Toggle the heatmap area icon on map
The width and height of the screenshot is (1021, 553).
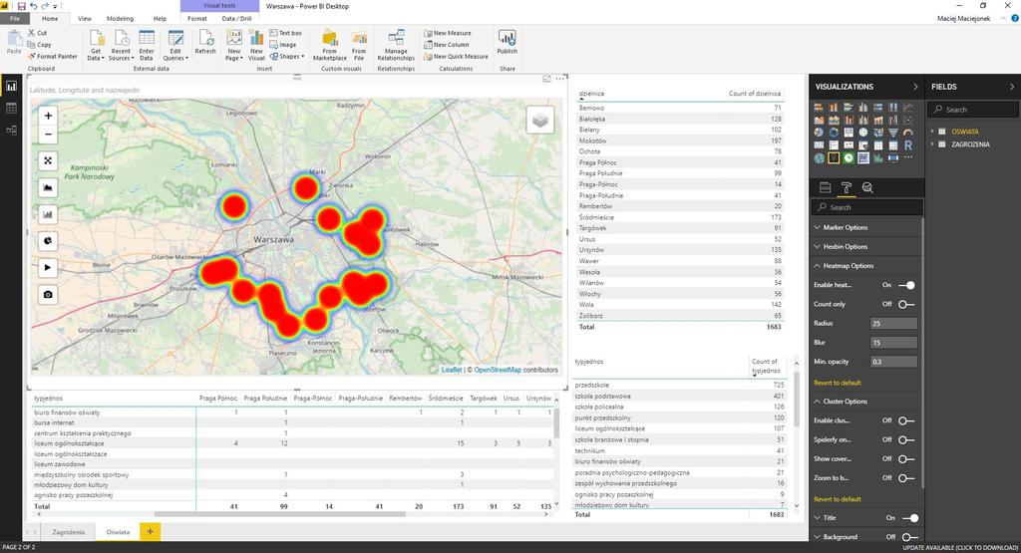[x=48, y=187]
